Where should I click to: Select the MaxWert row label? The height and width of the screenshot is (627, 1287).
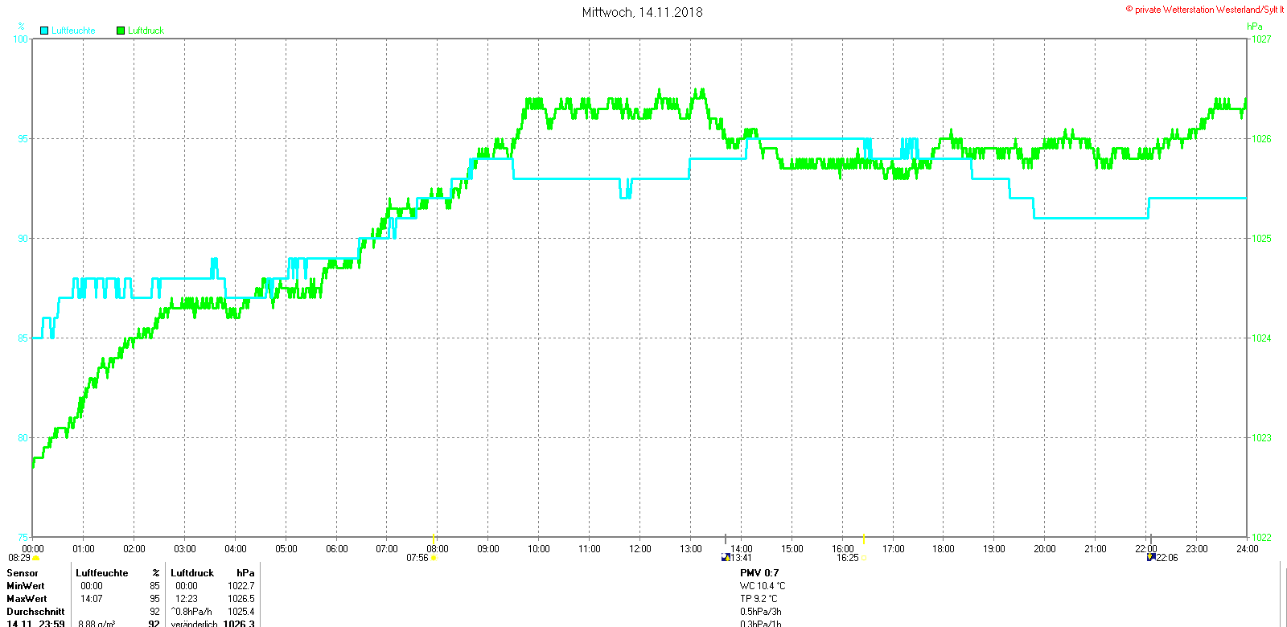27,599
